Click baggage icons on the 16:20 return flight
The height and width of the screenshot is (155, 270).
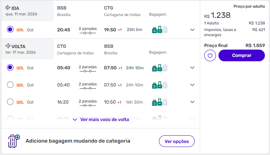159,102
